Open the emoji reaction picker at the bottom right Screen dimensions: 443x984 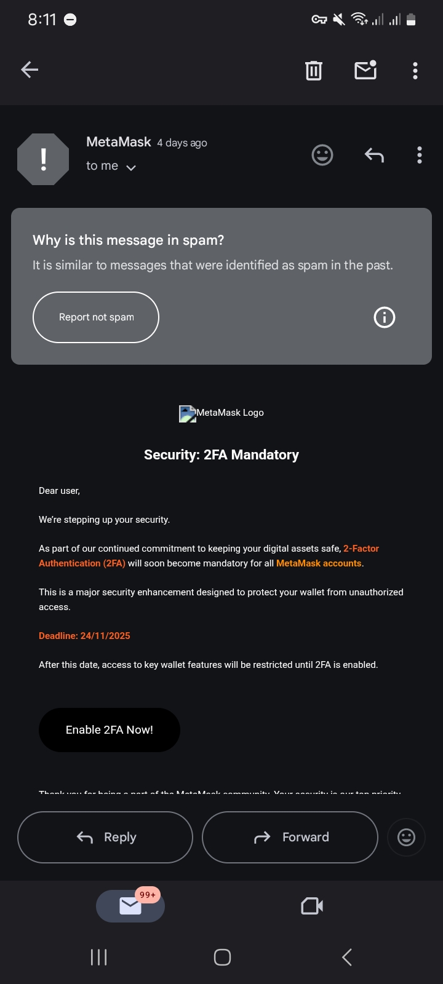[x=406, y=837]
